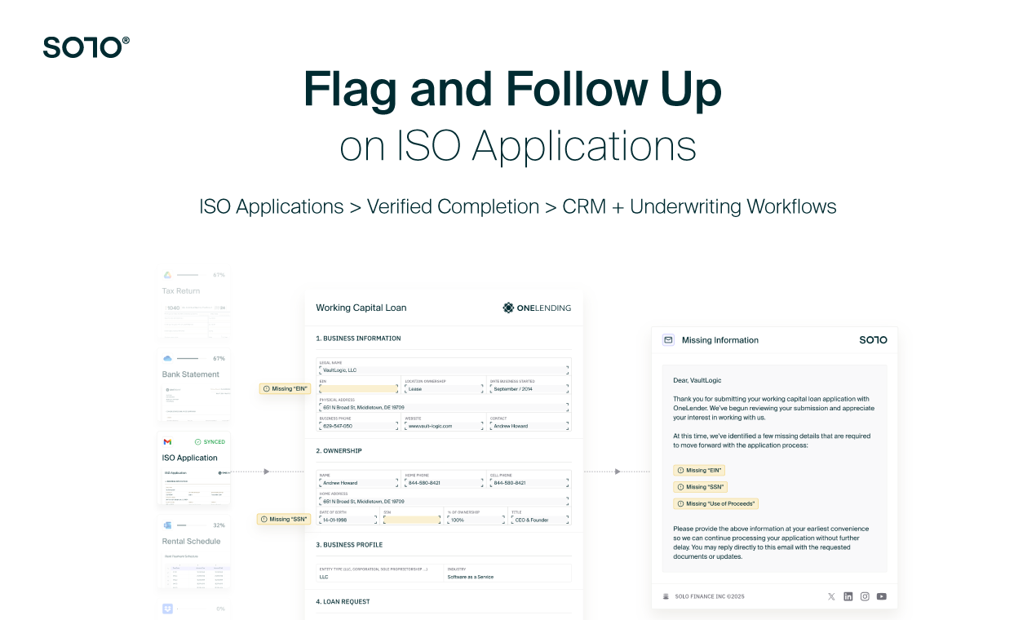The width and height of the screenshot is (1036, 620).
Task: Click the Missing "EIN" warning badge near the form
Action: [286, 389]
